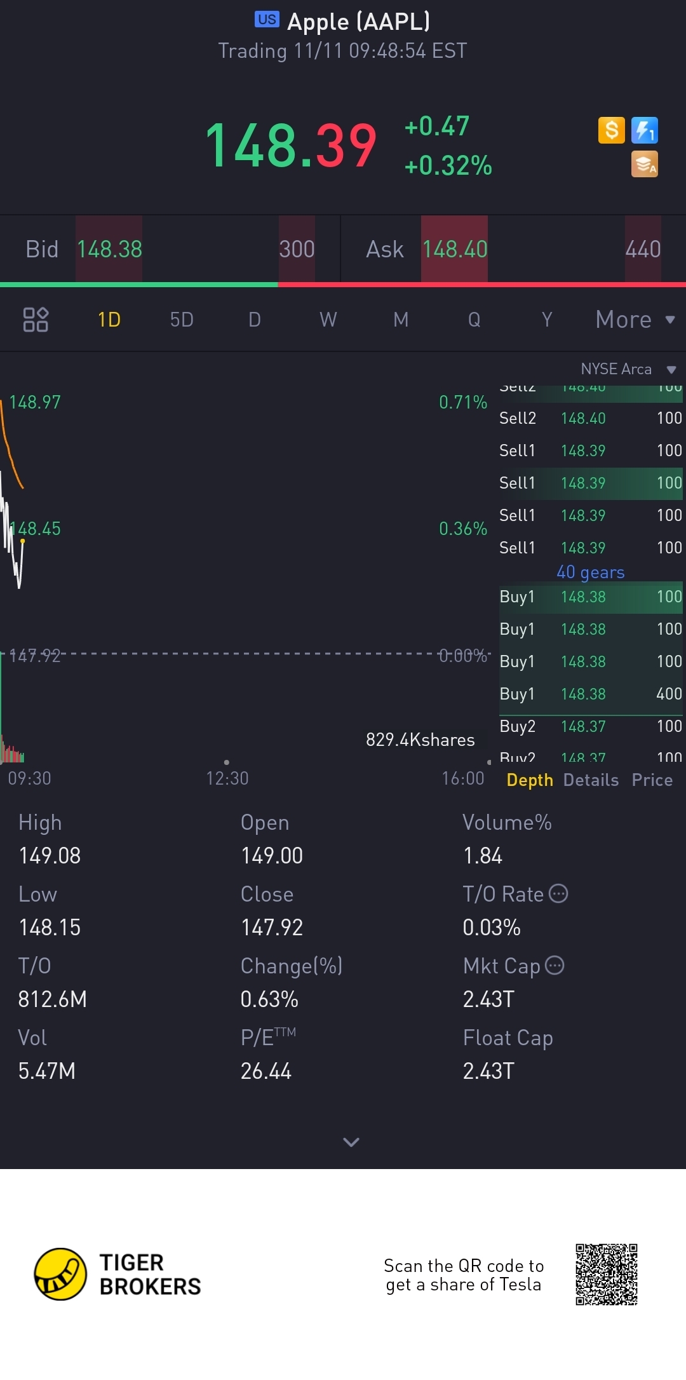Tap the US market flag badge
Viewport: 686px width, 1380px height.
[x=267, y=19]
